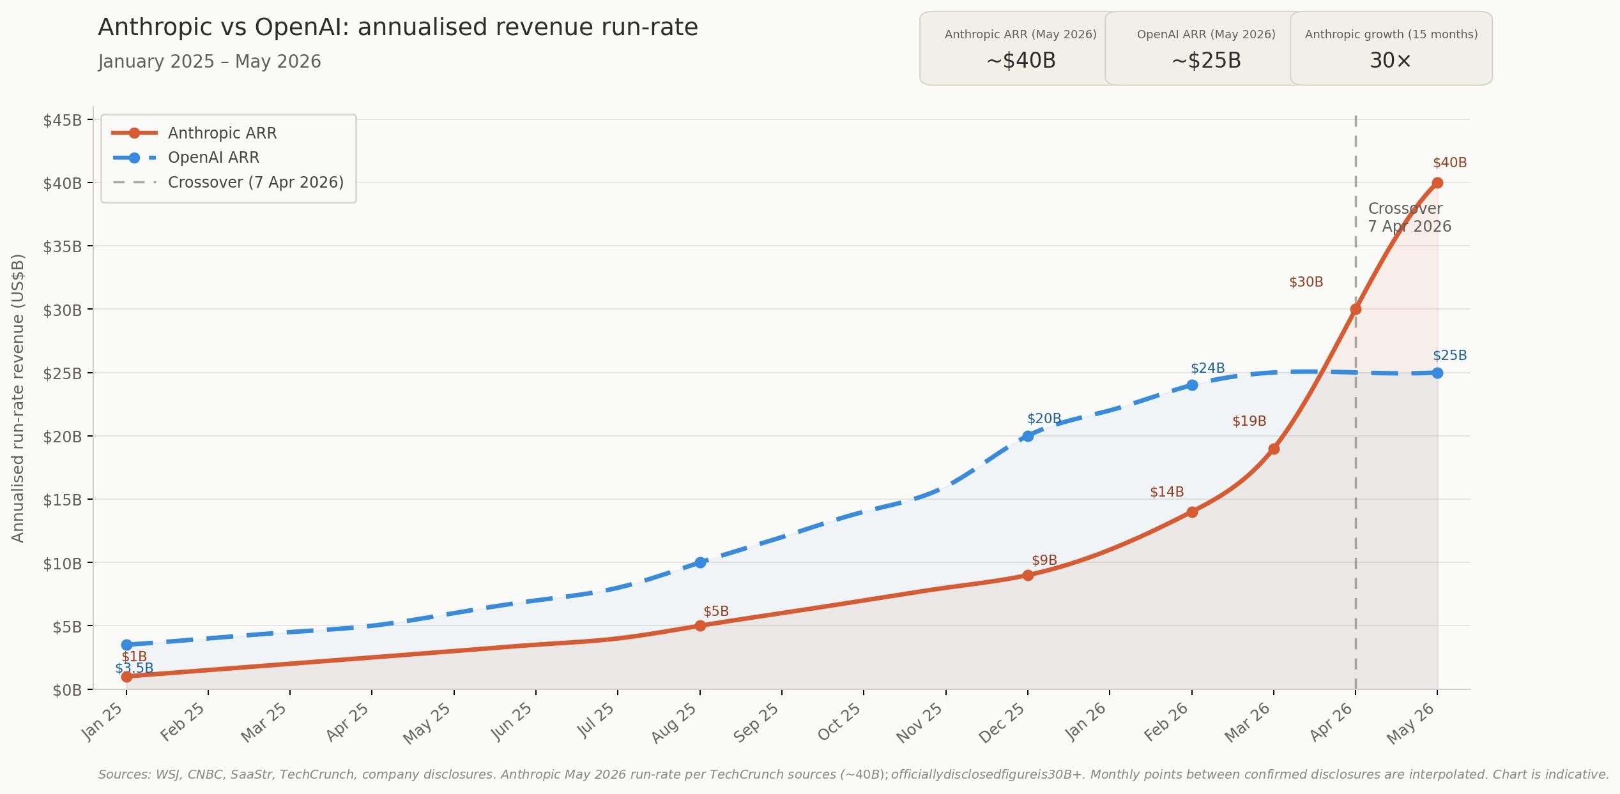This screenshot has height=794, width=1620.
Task: Click the blue '$25B' data label
Action: click(x=1449, y=356)
